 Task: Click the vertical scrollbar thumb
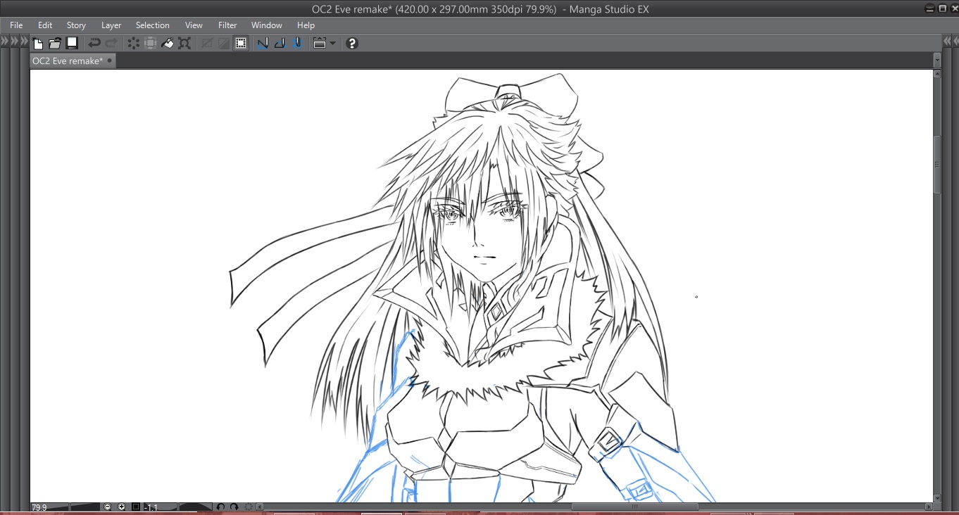tap(937, 165)
